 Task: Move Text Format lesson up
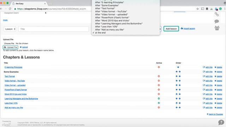tap(177, 76)
